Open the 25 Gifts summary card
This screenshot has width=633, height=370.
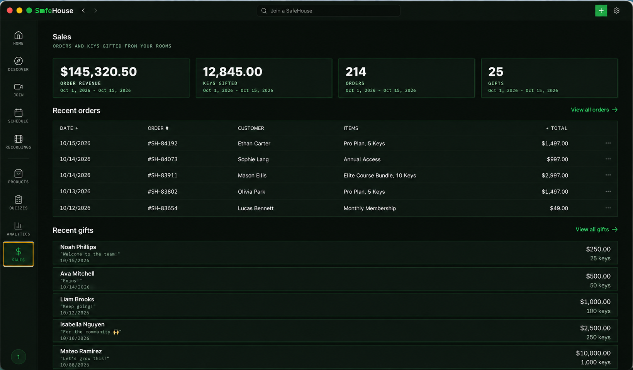[x=549, y=78]
